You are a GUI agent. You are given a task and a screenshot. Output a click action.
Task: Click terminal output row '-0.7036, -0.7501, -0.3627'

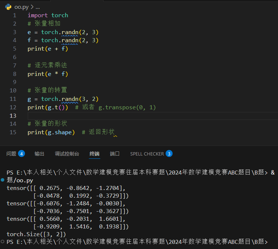click(x=81, y=211)
